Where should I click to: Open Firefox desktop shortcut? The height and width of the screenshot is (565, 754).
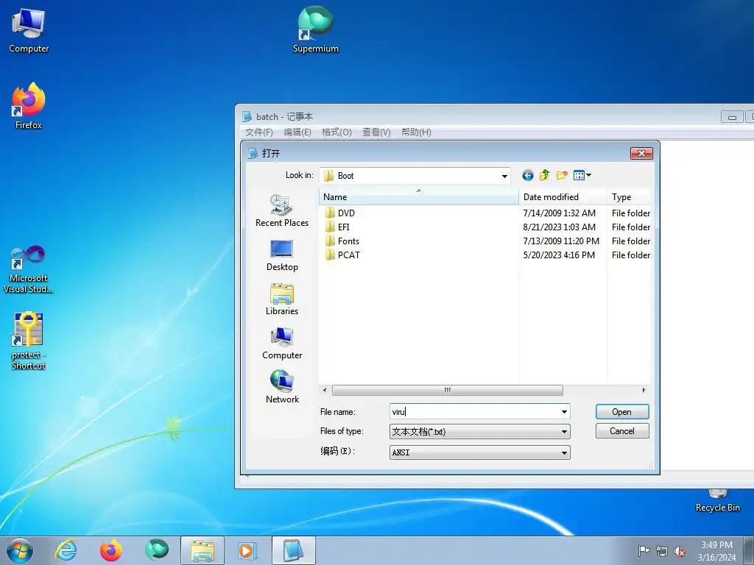click(x=29, y=106)
